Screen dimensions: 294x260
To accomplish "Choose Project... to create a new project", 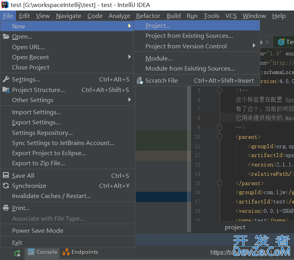I will pyautogui.click(x=158, y=26).
